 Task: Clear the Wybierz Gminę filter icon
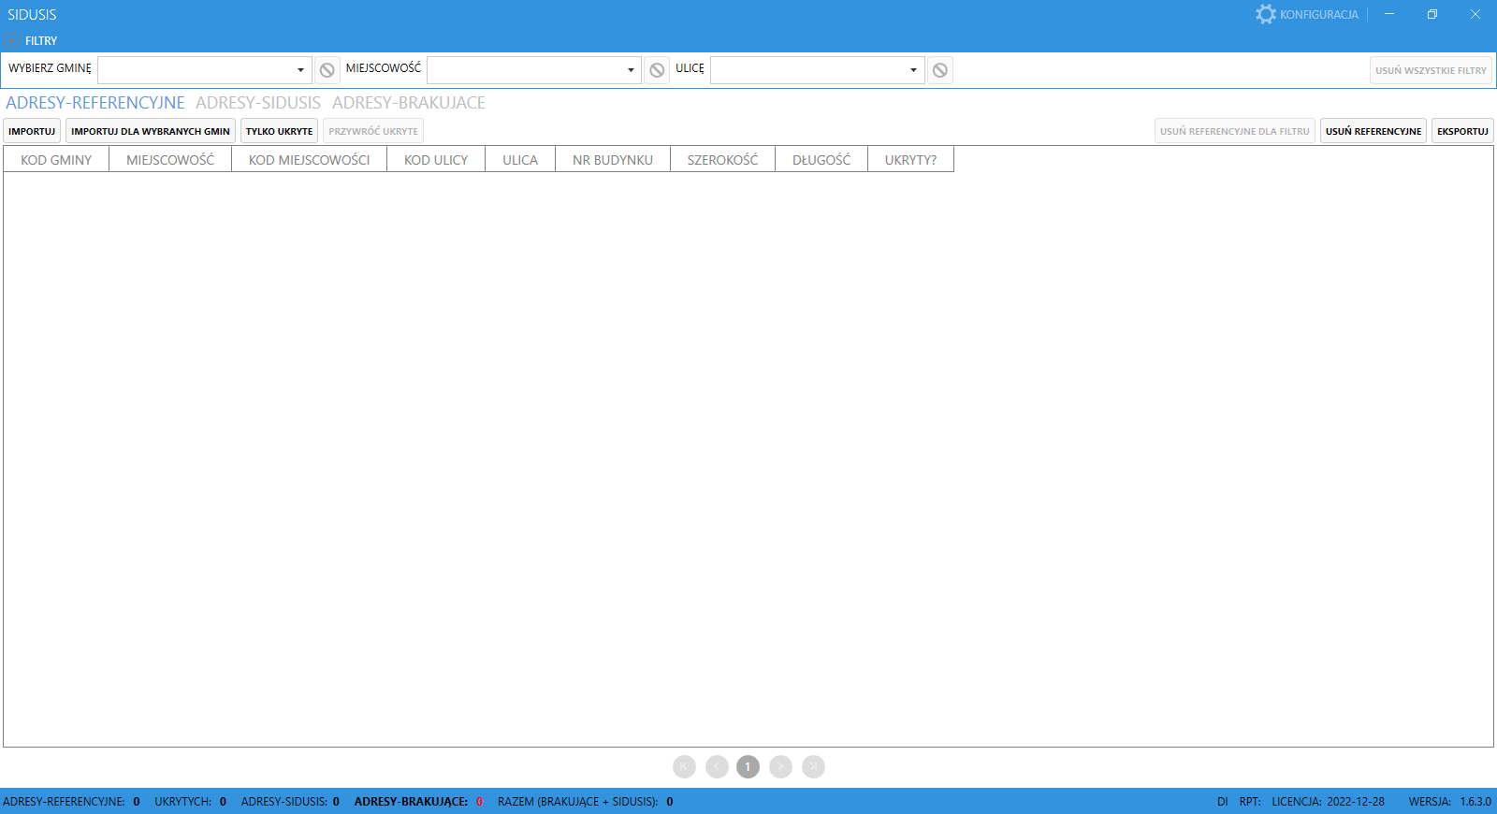[327, 70]
